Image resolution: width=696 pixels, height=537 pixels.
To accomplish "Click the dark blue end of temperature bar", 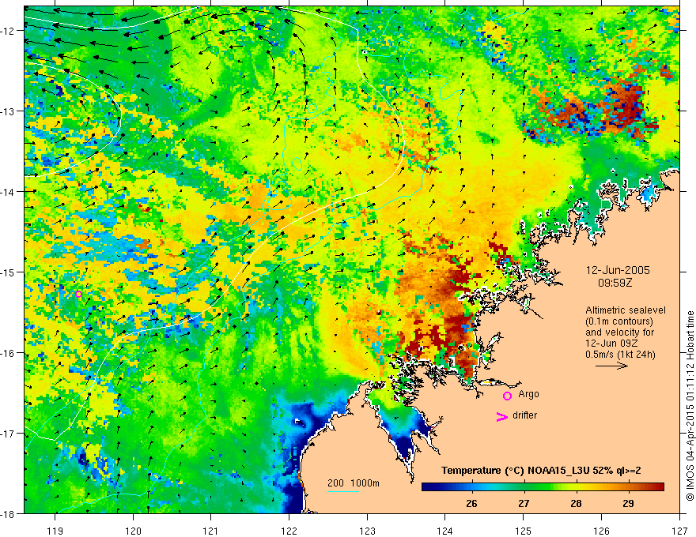I will pos(427,486).
